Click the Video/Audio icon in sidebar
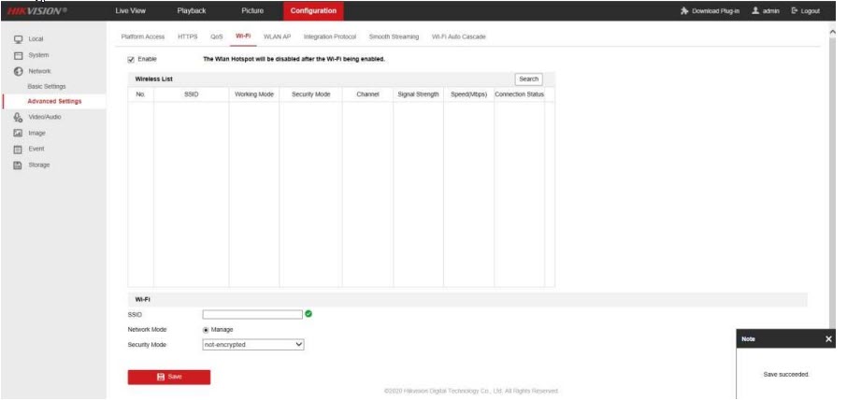The image size is (847, 400). [17, 117]
